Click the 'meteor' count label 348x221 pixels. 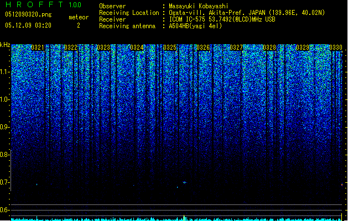pos(79,17)
